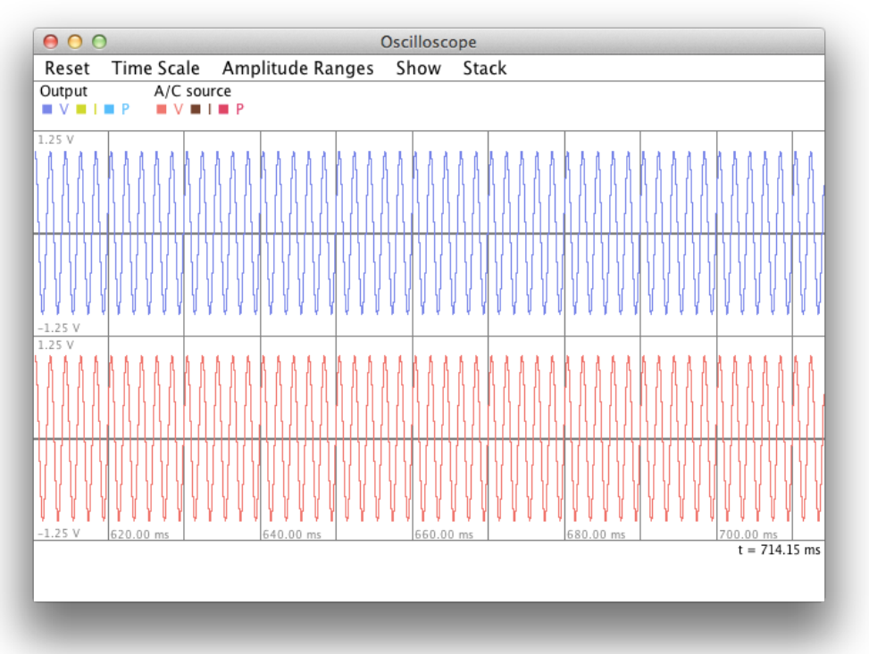869x654 pixels.
Task: Click the Reset menu item
Action: [x=66, y=68]
